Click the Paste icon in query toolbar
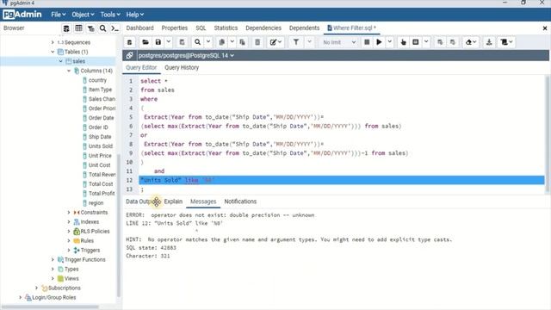 tap(243, 42)
